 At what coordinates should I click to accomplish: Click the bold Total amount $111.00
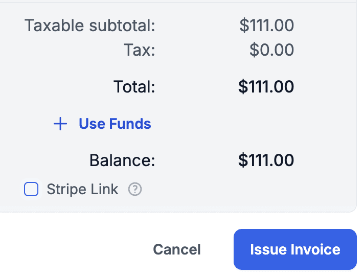pyautogui.click(x=266, y=87)
